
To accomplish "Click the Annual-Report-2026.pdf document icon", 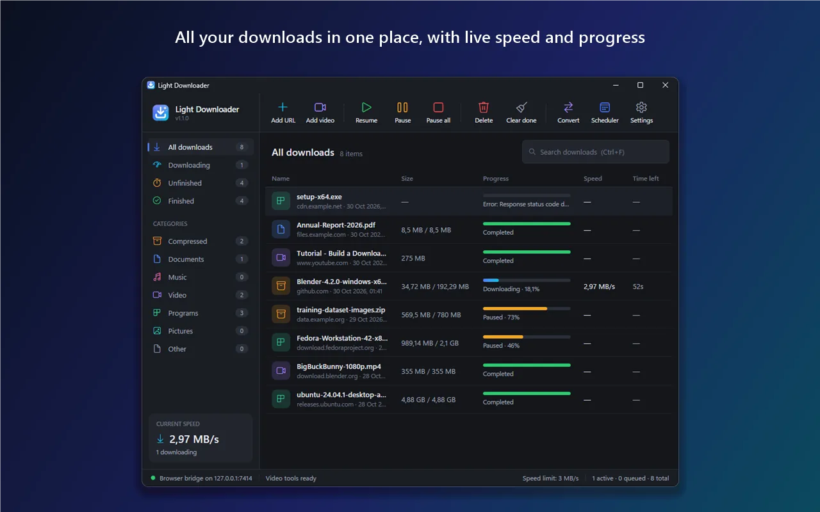I will point(281,230).
